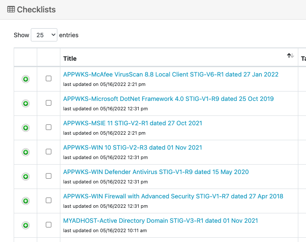Click the Checklists table icon in header

click(x=11, y=9)
